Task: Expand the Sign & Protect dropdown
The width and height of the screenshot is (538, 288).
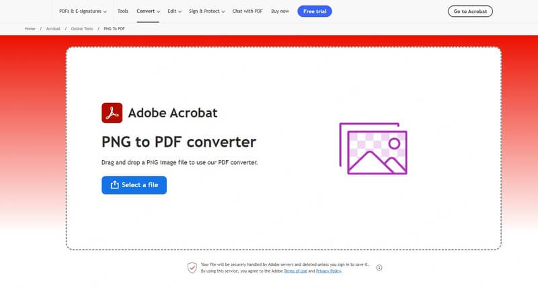Action: pos(207,11)
